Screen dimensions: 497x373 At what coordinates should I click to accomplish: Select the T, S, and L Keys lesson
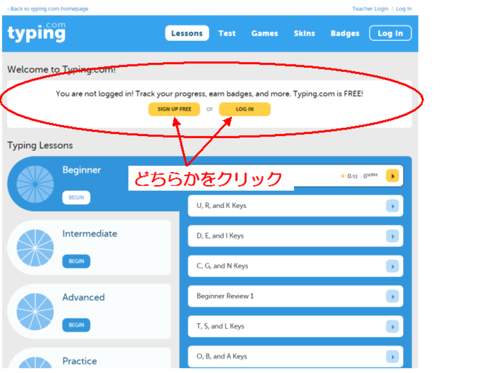click(x=296, y=326)
